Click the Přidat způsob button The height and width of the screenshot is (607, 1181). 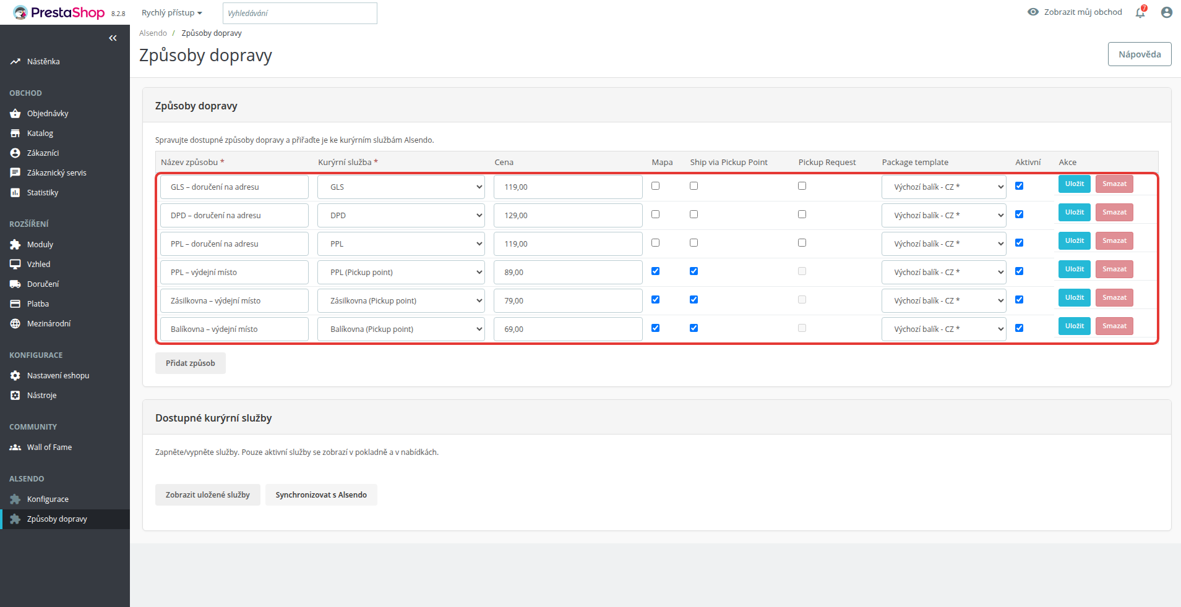coord(191,363)
